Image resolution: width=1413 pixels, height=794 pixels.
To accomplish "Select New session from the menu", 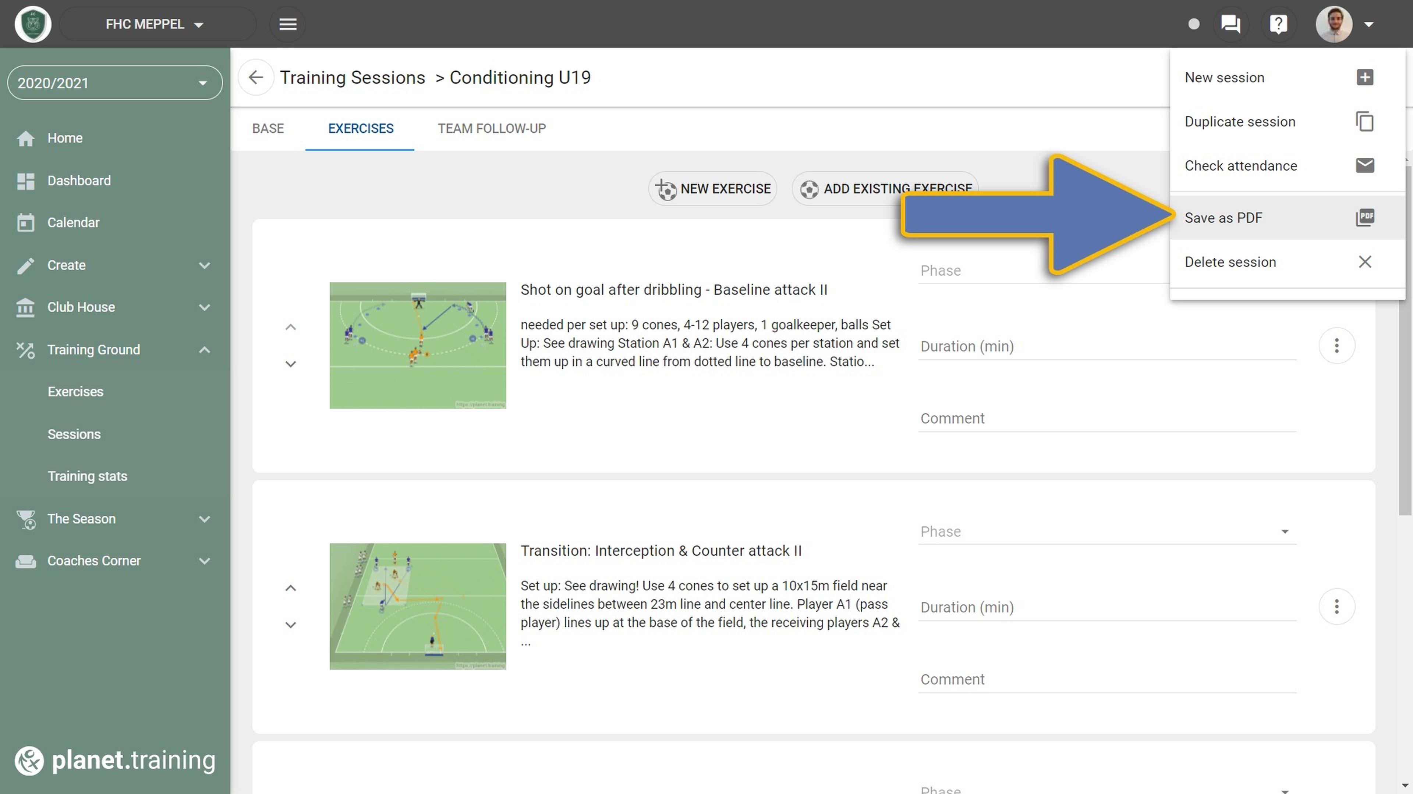I will point(1288,77).
